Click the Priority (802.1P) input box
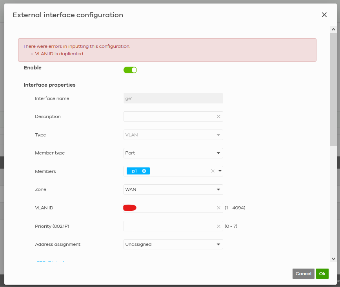 (x=169, y=226)
